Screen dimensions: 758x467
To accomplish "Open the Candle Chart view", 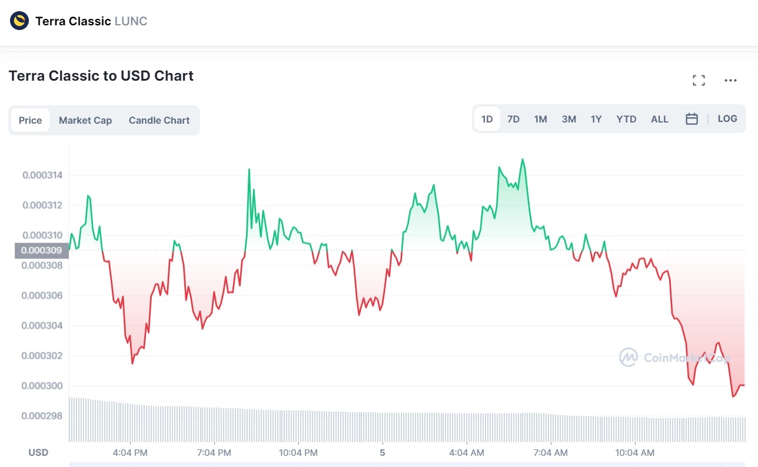I will coord(159,120).
